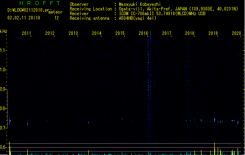
Task: Click the 0.8 kHz frequency label
Action: point(3,108)
